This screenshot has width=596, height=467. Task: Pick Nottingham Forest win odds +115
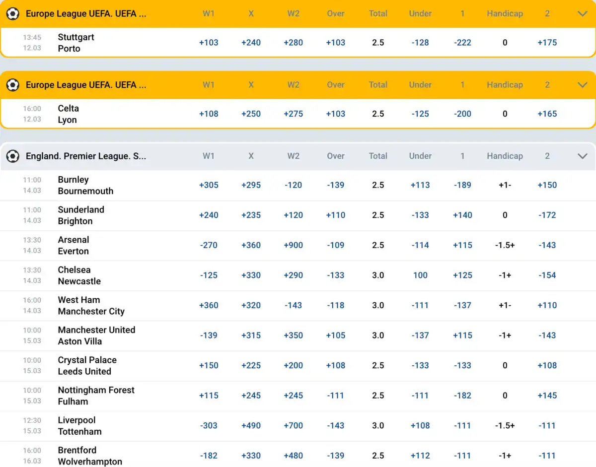pos(209,396)
